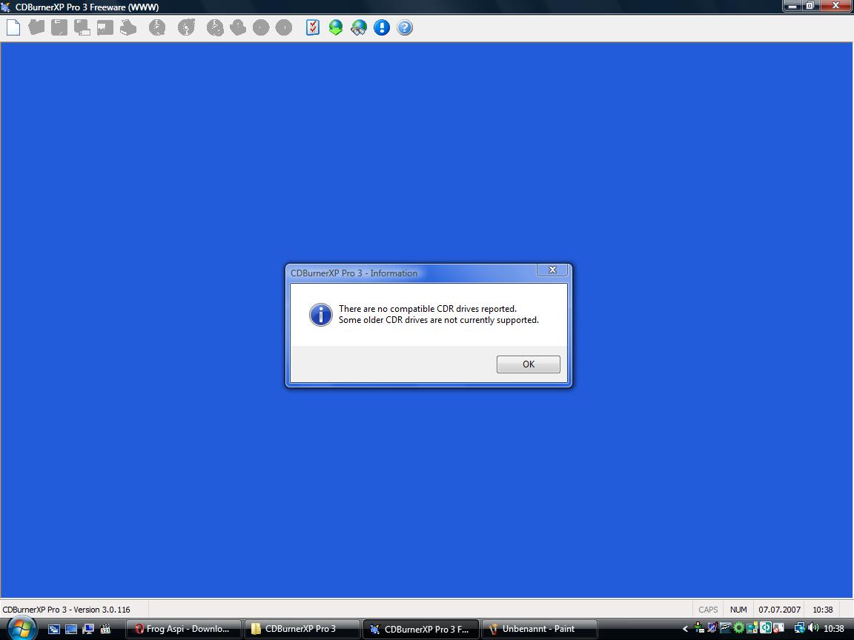Click the Show desktop quick launch icon
Image resolution: width=854 pixels, height=640 pixels.
(x=71, y=629)
